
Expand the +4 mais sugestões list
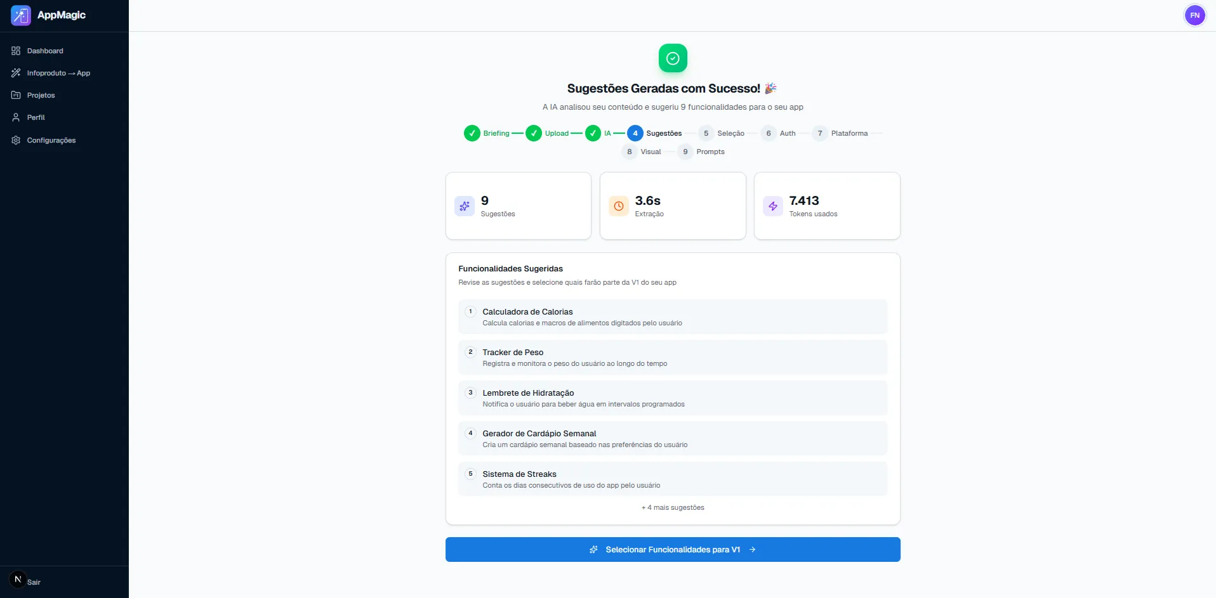[x=673, y=507]
